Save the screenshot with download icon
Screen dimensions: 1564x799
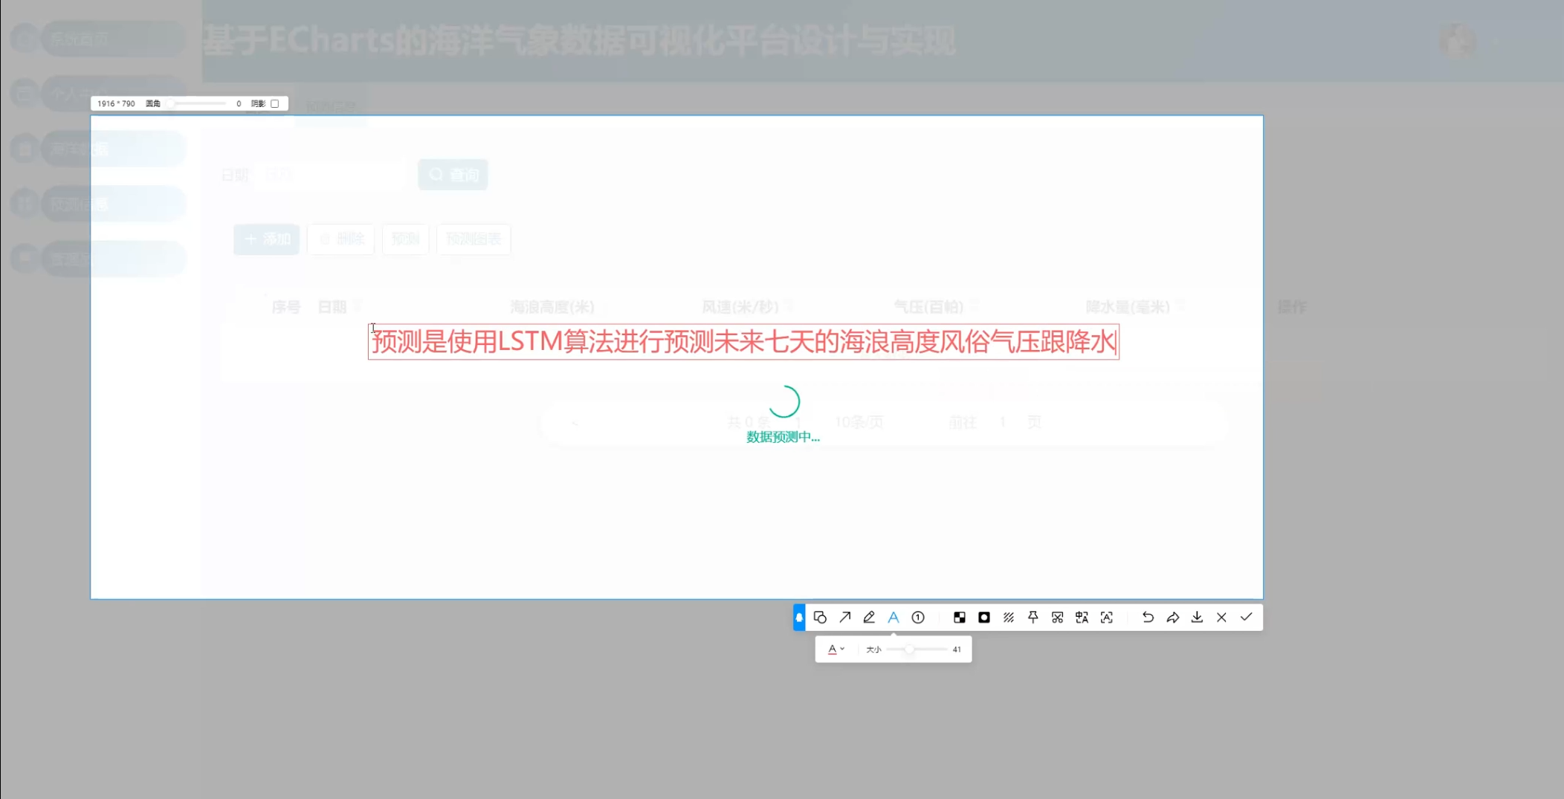click(1197, 617)
